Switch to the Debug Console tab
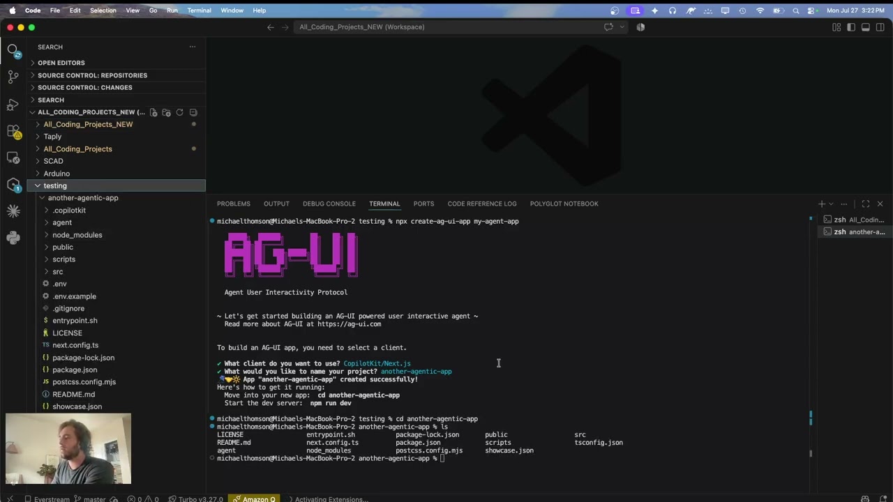Image resolution: width=893 pixels, height=502 pixels. tap(329, 204)
